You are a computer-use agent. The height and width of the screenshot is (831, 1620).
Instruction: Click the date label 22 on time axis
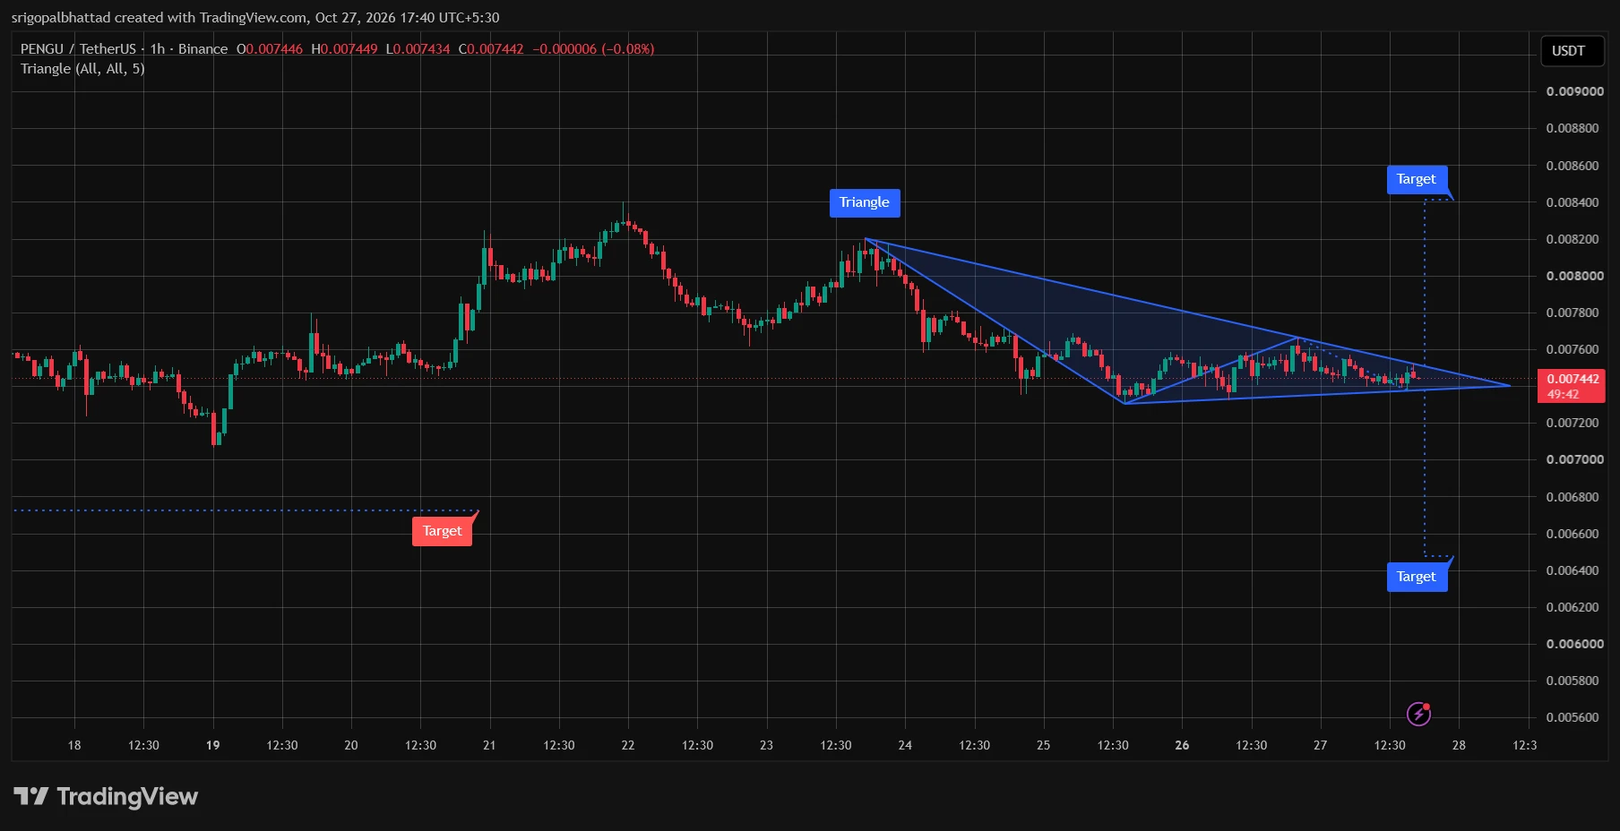coord(628,745)
